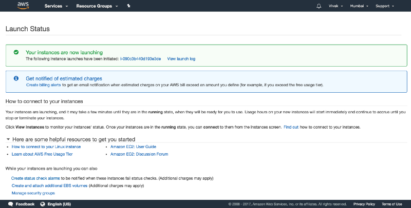Click Create and attach additional EBS volumes
411x208 pixels.
(x=49, y=185)
